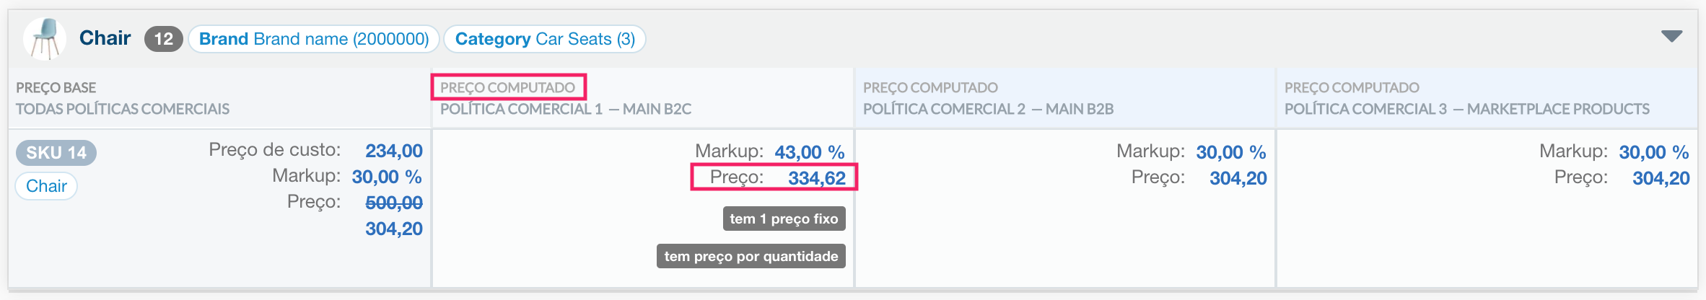Click the Main B2C price 334,62

pyautogui.click(x=816, y=178)
